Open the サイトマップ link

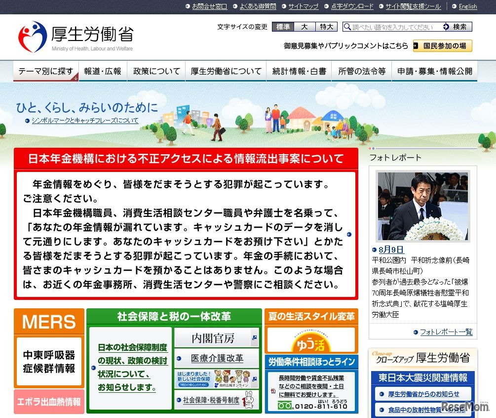coord(304,6)
